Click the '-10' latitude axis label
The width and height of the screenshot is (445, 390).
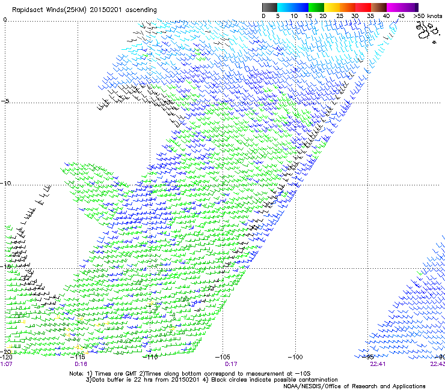coord(5,183)
